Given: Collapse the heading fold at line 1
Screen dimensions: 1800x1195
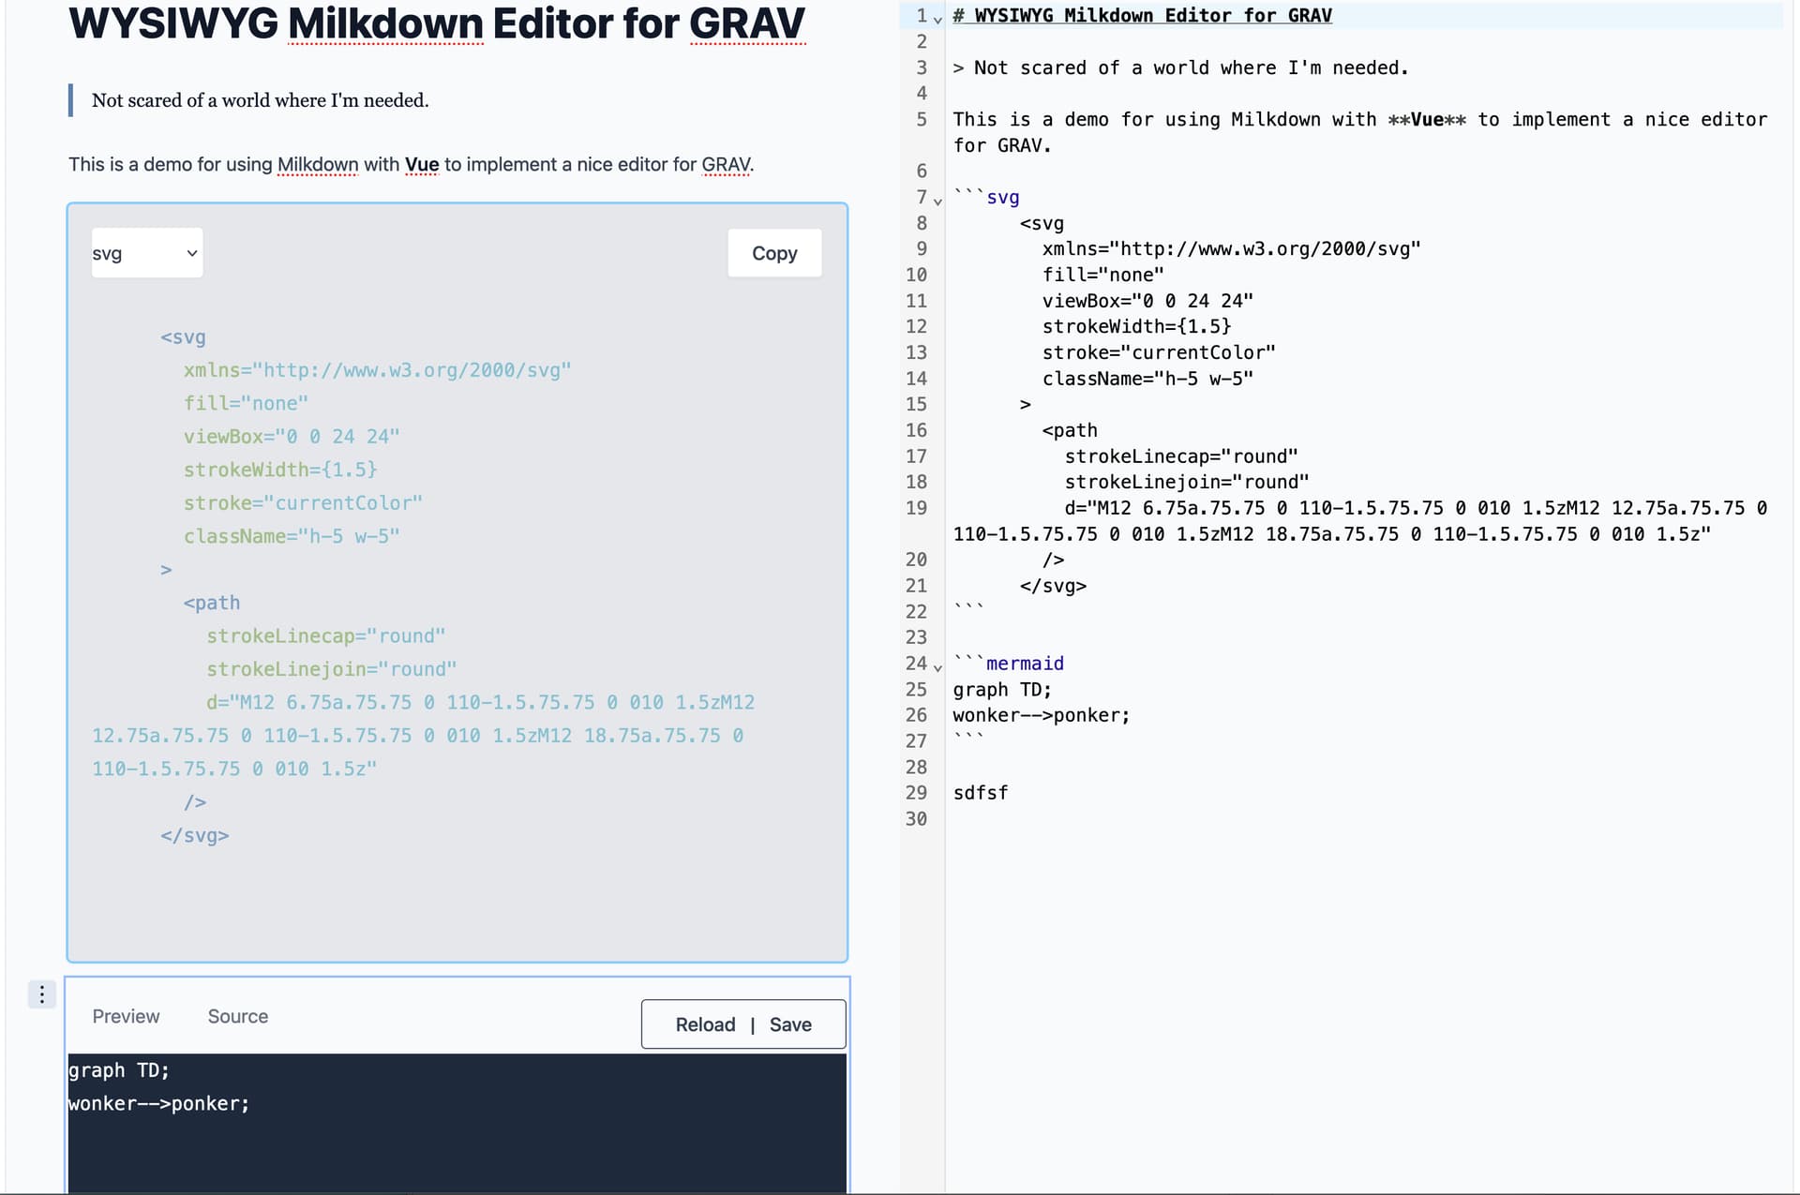Looking at the screenshot, I should (937, 19).
